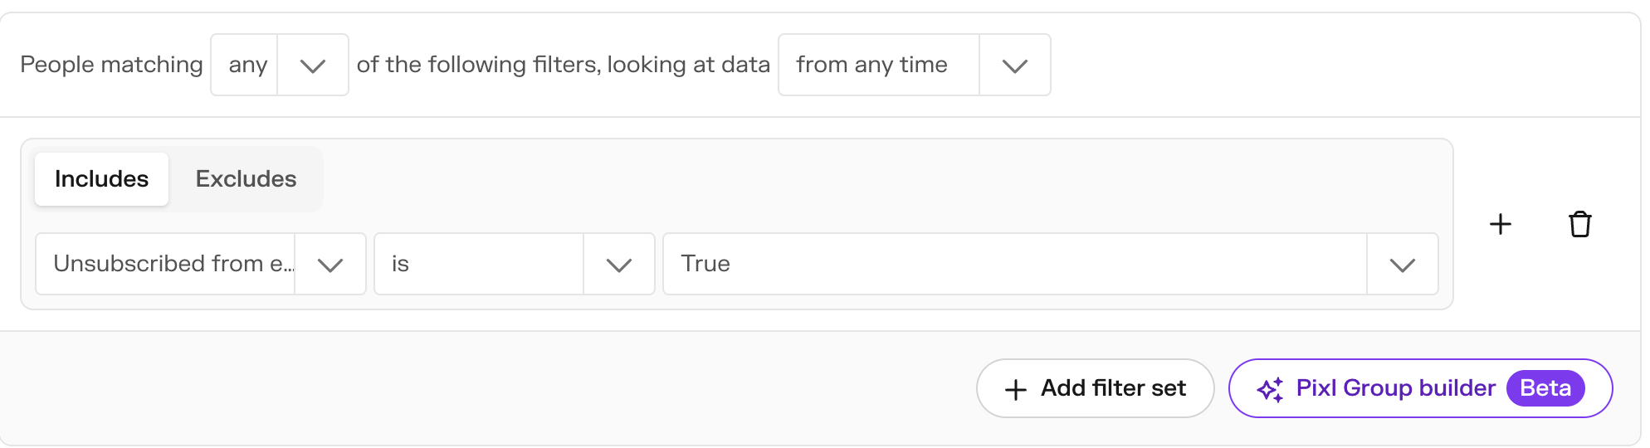Click the chevron on Unsubscribed property field
This screenshot has width=1650, height=448.
pos(330,265)
